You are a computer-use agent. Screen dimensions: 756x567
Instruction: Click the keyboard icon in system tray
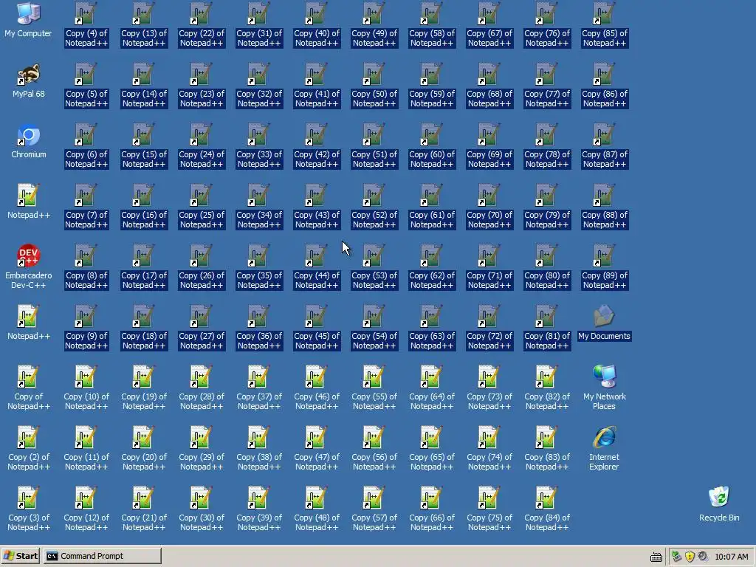click(x=656, y=557)
